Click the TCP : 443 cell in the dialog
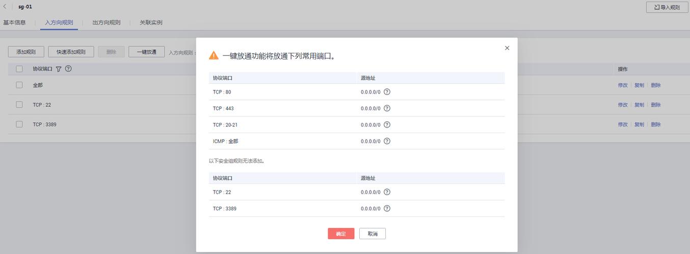 [223, 108]
